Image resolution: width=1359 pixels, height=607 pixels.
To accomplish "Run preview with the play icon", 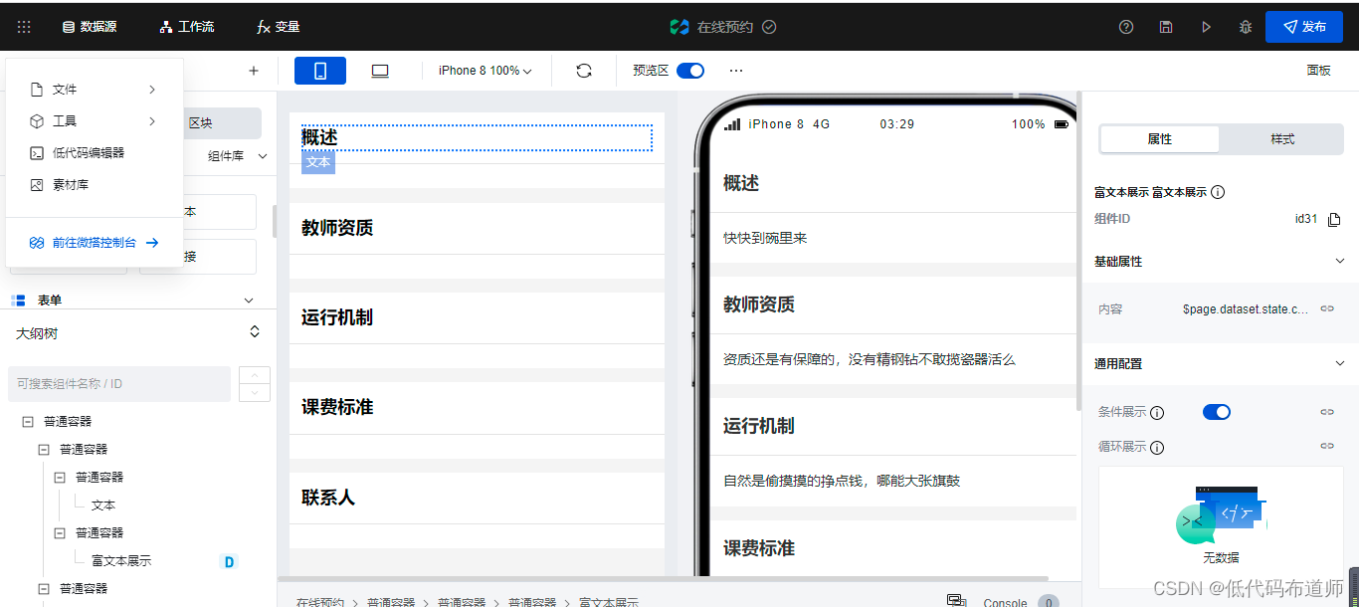I will pyautogui.click(x=1206, y=27).
